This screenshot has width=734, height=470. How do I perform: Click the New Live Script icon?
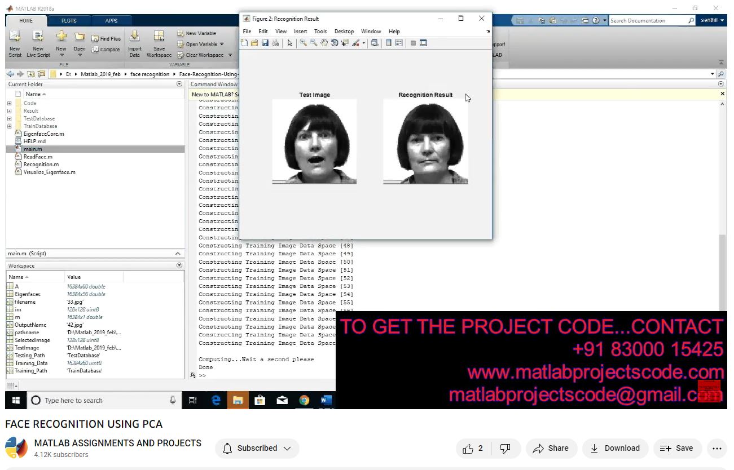(38, 42)
